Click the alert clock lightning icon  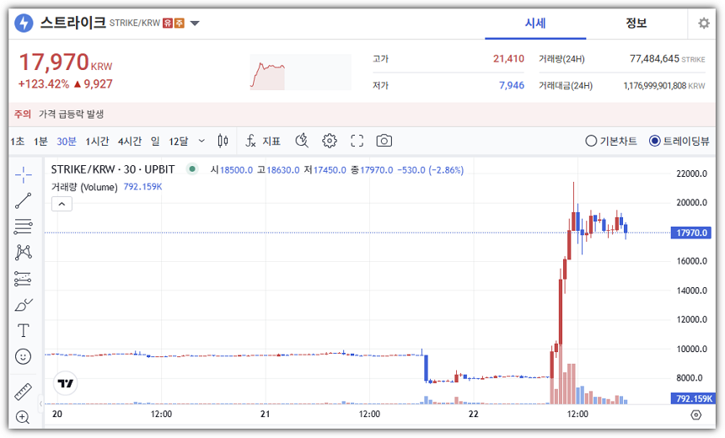(302, 141)
